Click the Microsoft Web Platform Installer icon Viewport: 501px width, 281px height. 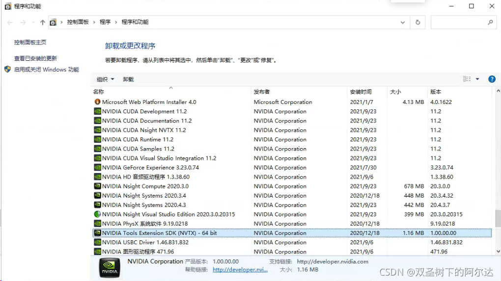pyautogui.click(x=97, y=102)
